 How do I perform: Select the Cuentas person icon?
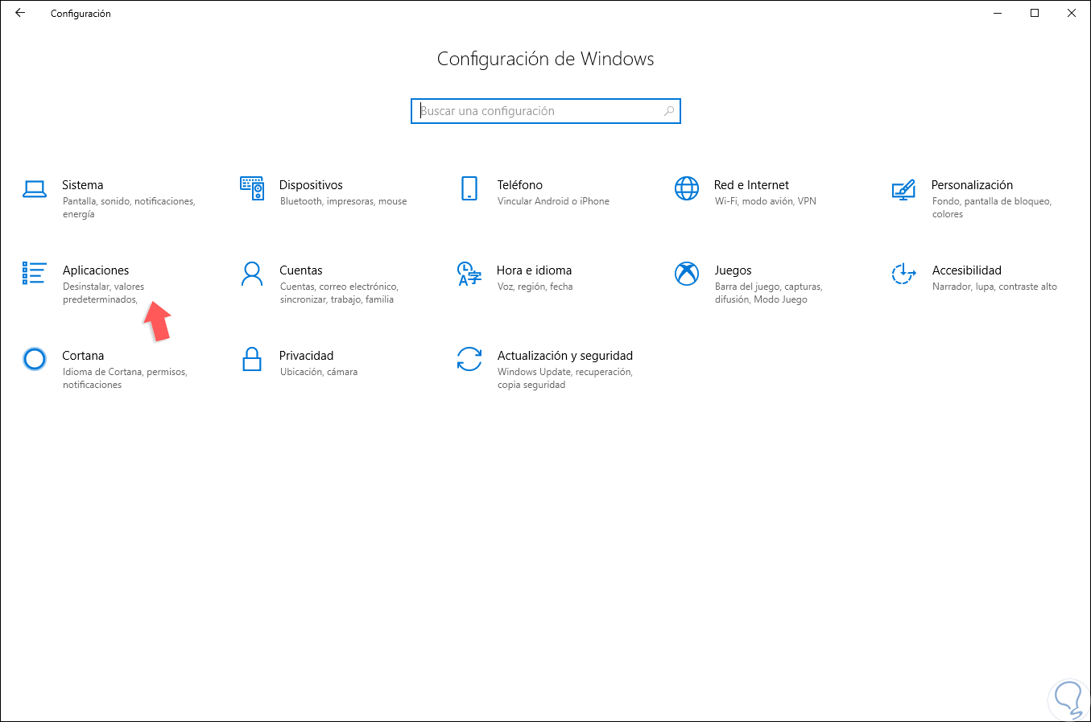(252, 274)
